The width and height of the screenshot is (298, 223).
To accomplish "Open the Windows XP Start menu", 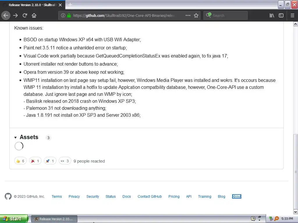I will (x=14, y=219).
